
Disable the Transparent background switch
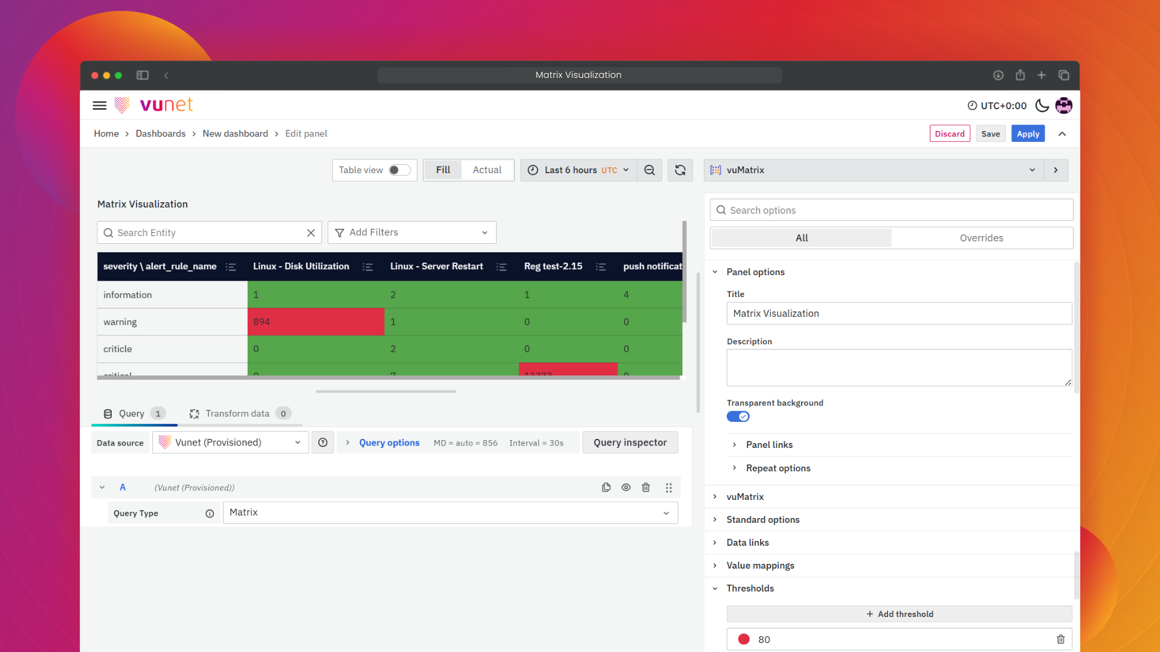click(738, 417)
